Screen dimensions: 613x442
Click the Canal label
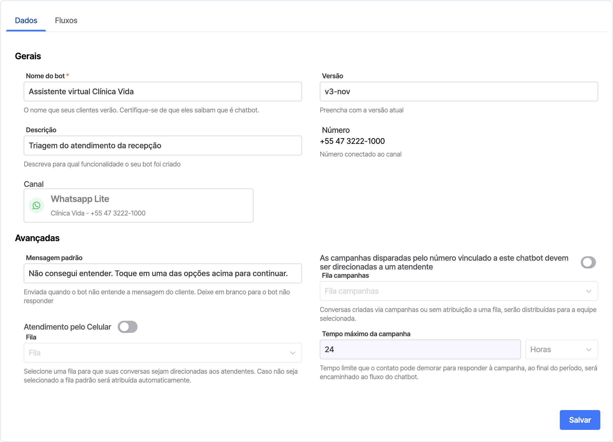click(34, 184)
